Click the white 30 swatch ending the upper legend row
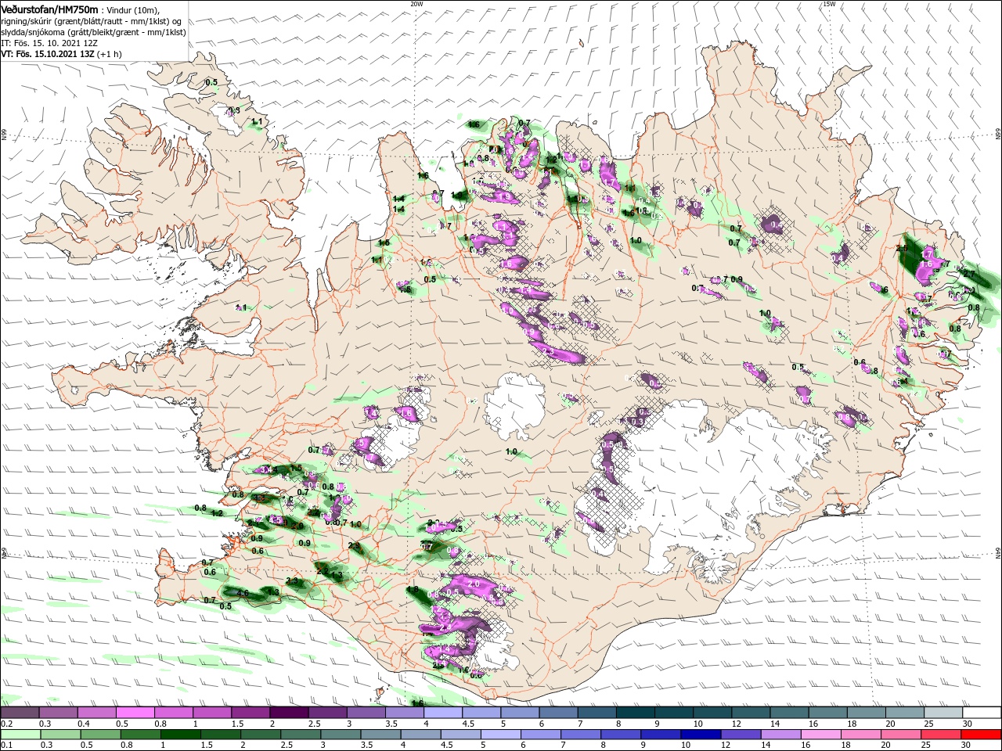Image resolution: width=1002 pixels, height=751 pixels. [982, 713]
